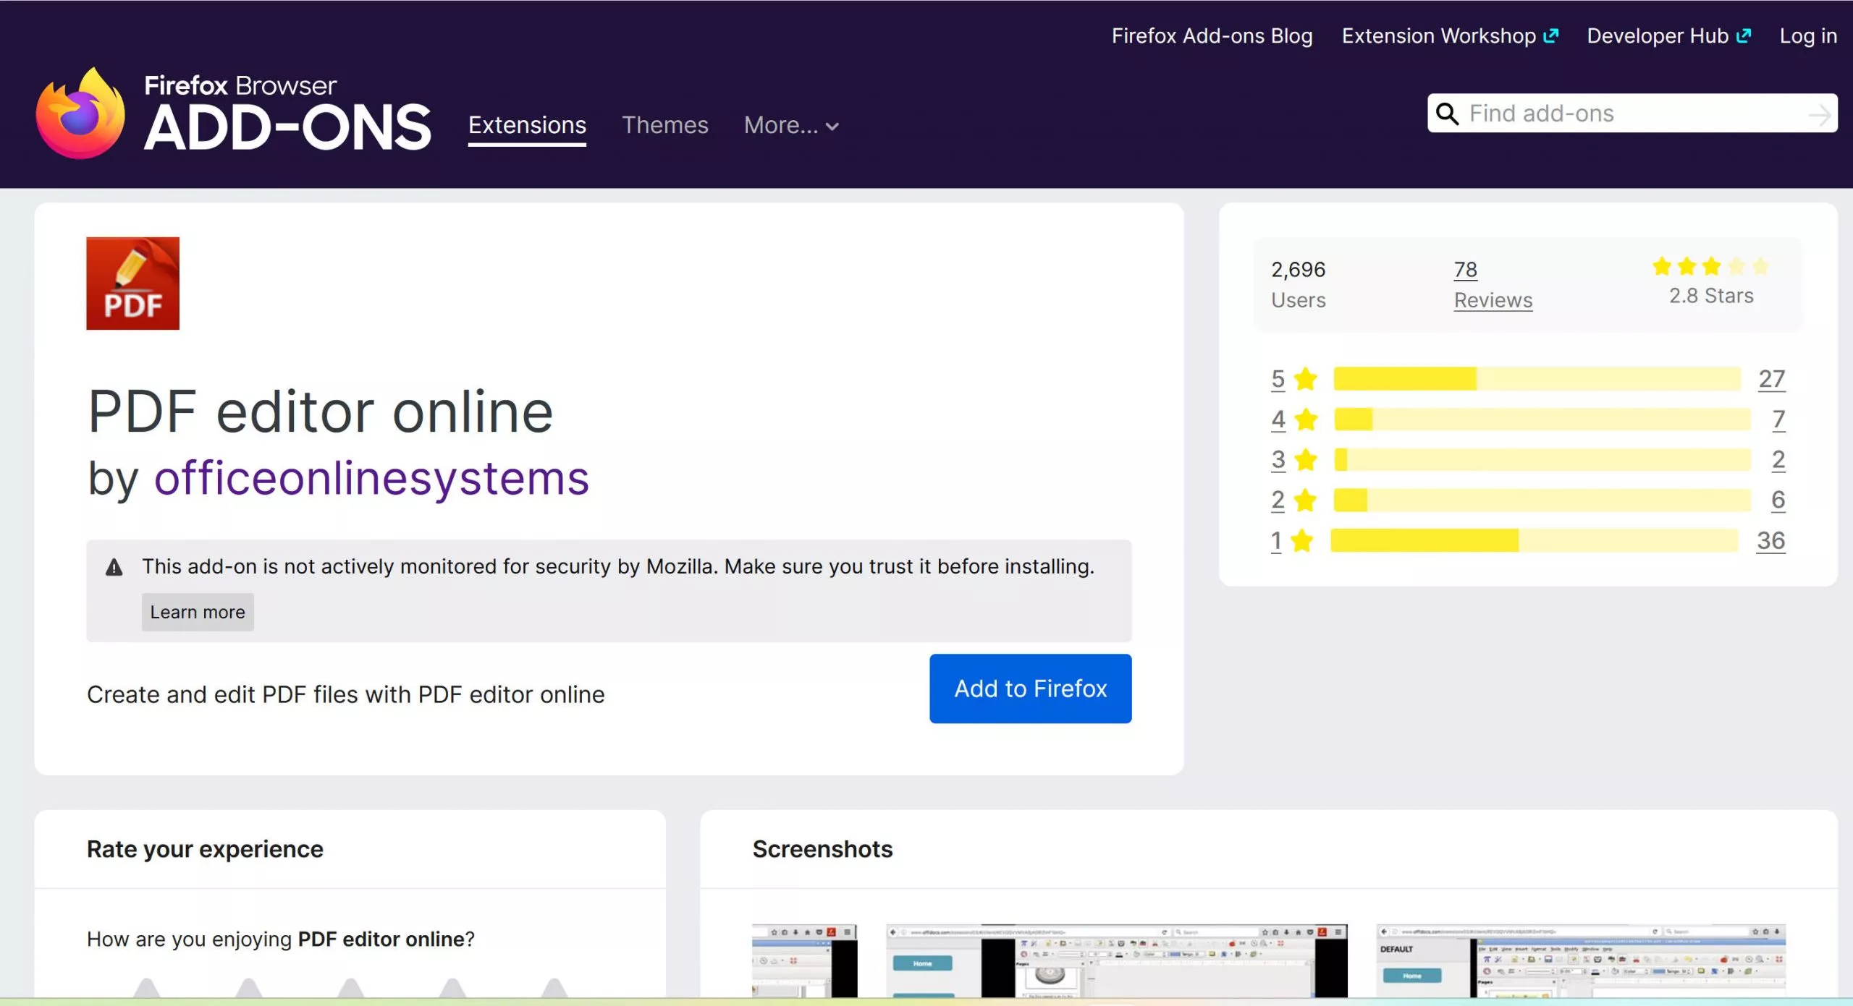Click the Learn more button
This screenshot has height=1006, width=1853.
point(197,612)
